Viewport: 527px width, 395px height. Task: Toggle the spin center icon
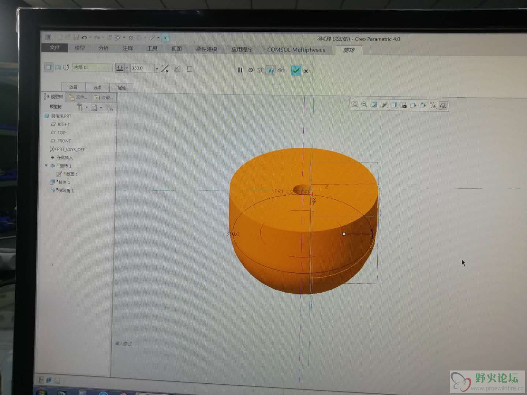click(x=443, y=106)
